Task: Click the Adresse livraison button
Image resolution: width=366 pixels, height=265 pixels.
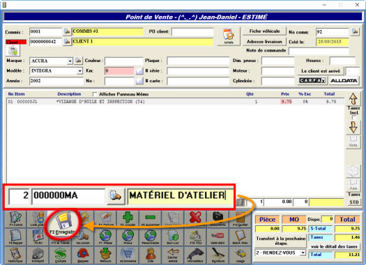Action: pyautogui.click(x=264, y=42)
